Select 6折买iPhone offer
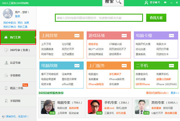Screen dimensions: 180x121 [143, 84]
